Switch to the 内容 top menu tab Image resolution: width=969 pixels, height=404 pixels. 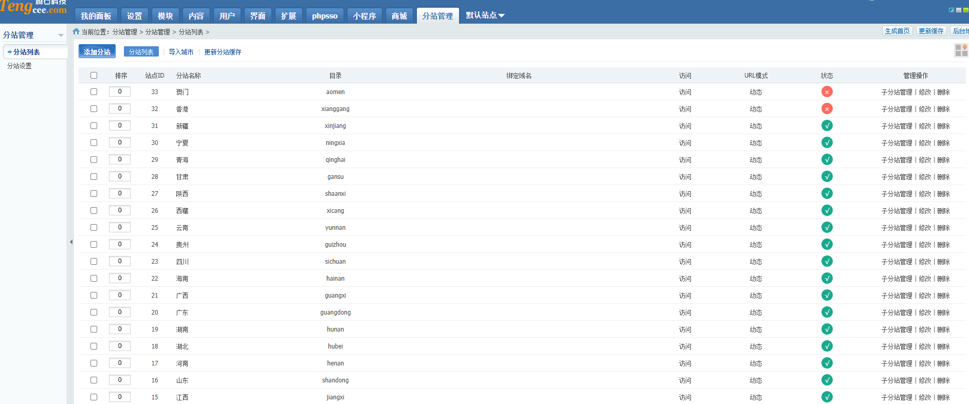point(196,16)
